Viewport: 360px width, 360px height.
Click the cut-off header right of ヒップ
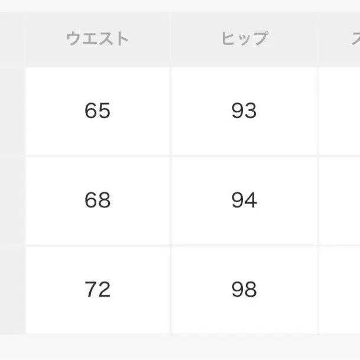pos(340,40)
